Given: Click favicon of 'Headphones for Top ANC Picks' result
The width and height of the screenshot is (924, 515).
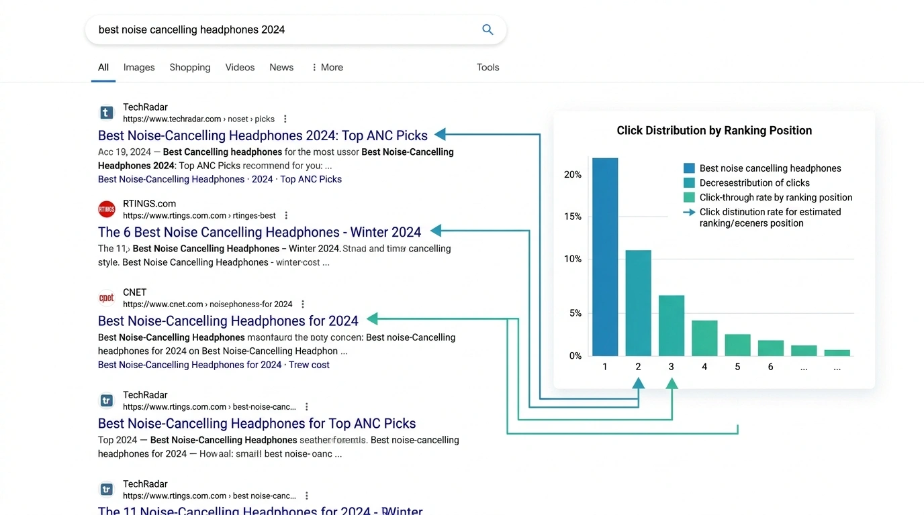Looking at the screenshot, I should pos(106,401).
